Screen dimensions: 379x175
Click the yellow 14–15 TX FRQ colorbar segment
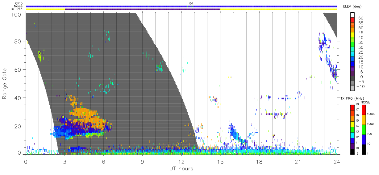352,124
